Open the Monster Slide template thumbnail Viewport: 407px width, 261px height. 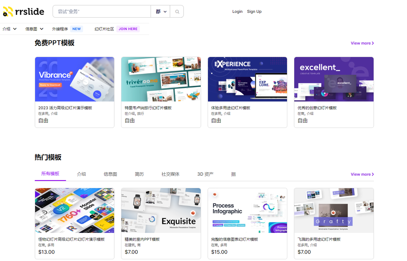75,211
